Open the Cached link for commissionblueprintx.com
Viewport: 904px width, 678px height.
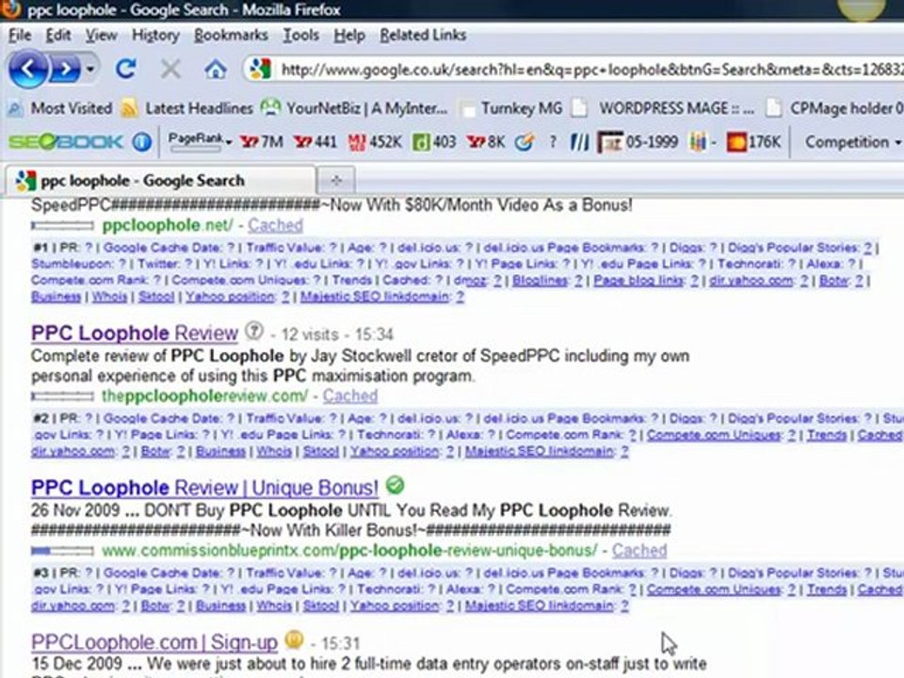pyautogui.click(x=639, y=551)
